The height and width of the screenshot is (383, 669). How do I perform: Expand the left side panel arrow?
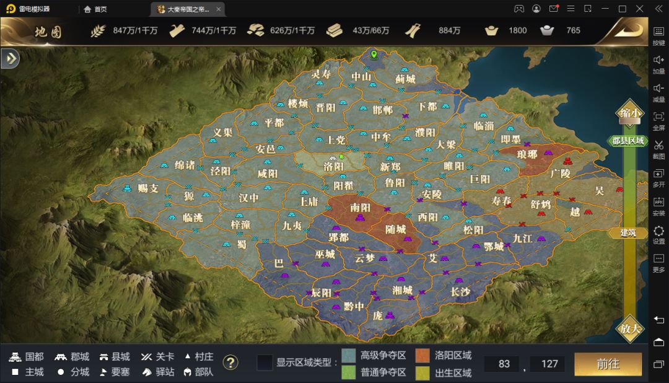click(11, 58)
